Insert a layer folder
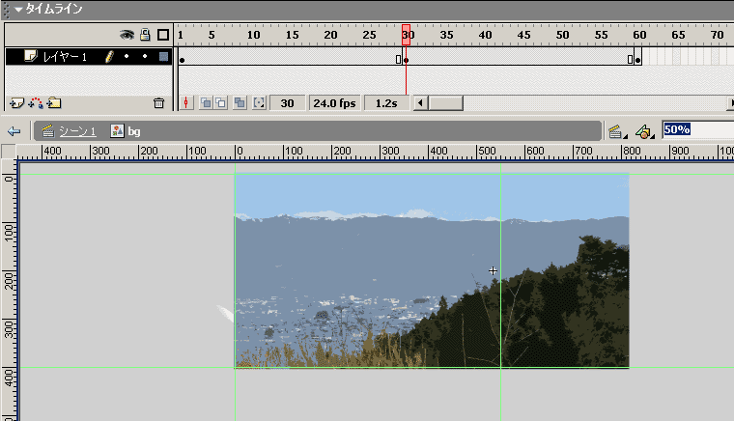Image resolution: width=734 pixels, height=421 pixels. click(x=54, y=103)
